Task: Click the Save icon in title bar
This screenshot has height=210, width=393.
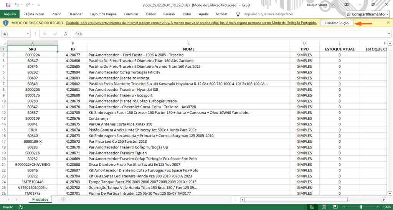Action: click(7, 5)
